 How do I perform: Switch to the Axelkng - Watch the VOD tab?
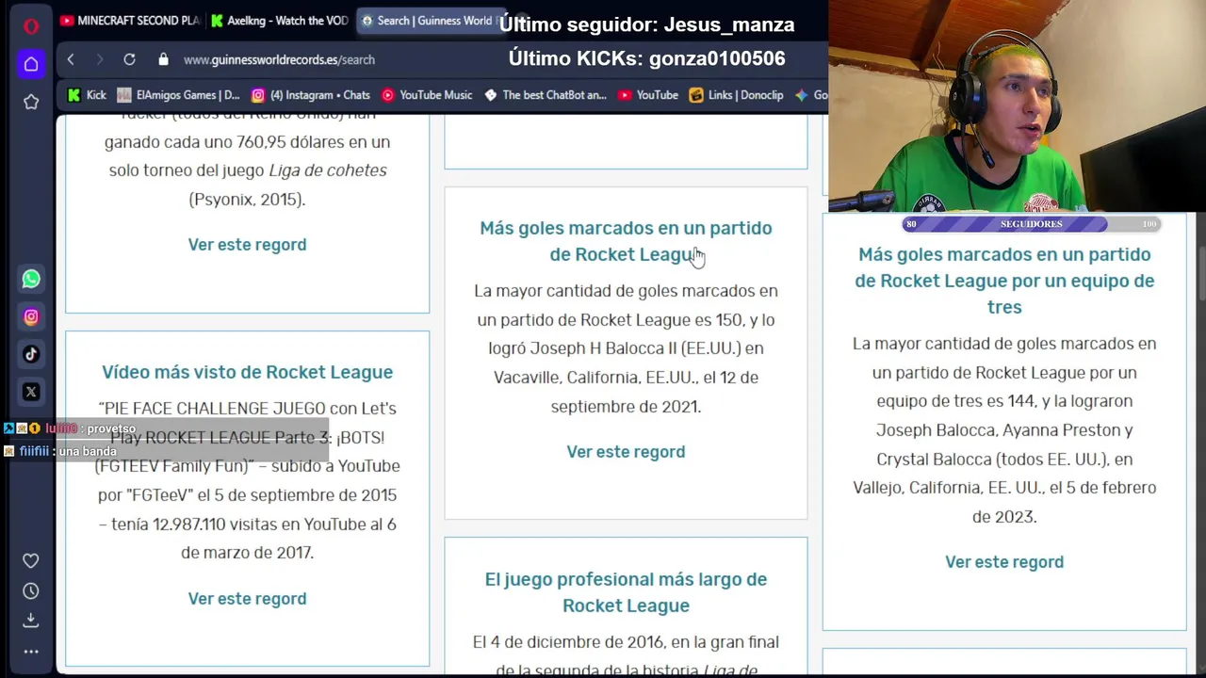[x=280, y=21]
